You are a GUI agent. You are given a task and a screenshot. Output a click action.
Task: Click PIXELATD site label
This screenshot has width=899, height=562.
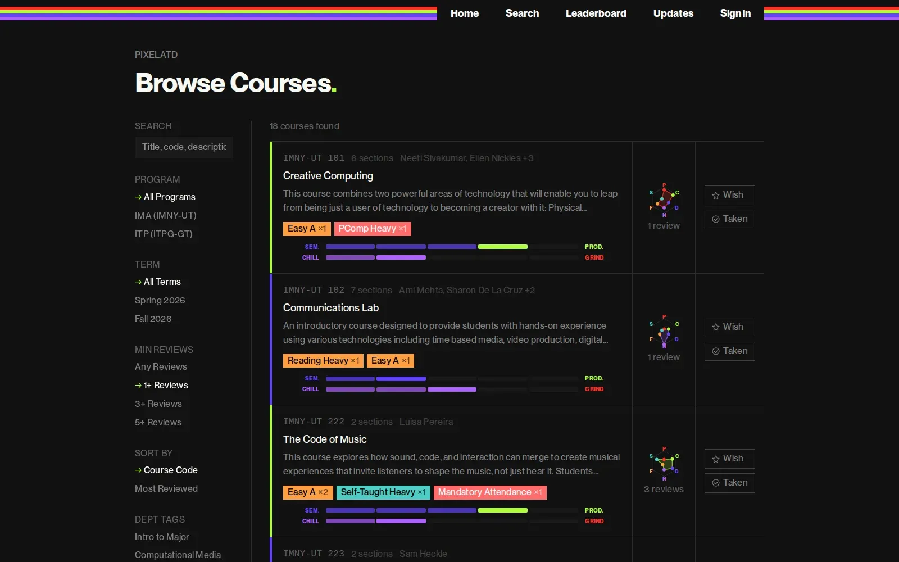[x=156, y=55]
